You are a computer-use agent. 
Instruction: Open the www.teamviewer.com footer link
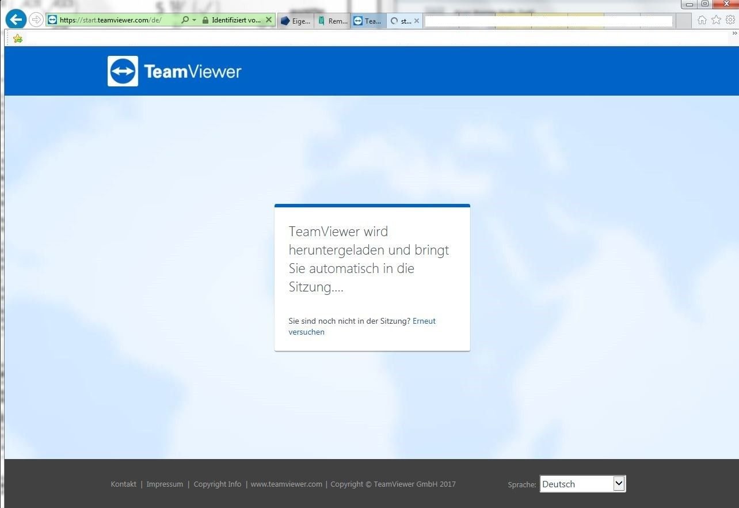click(287, 484)
